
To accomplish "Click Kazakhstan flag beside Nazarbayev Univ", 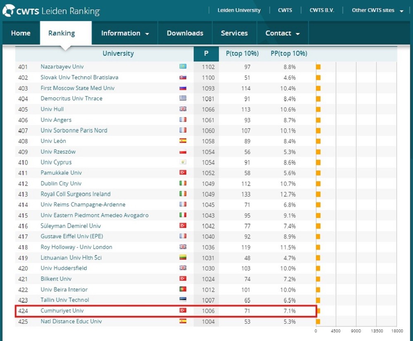I will tap(183, 67).
